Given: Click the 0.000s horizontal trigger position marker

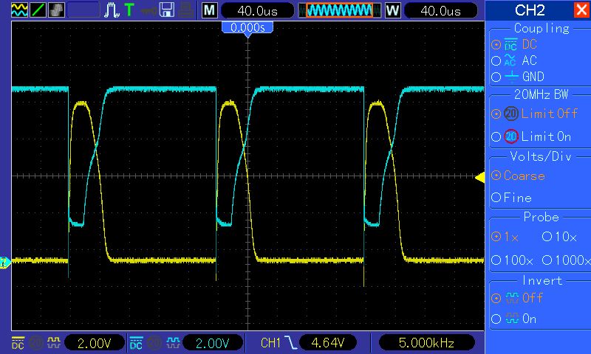Looking at the screenshot, I should (247, 27).
